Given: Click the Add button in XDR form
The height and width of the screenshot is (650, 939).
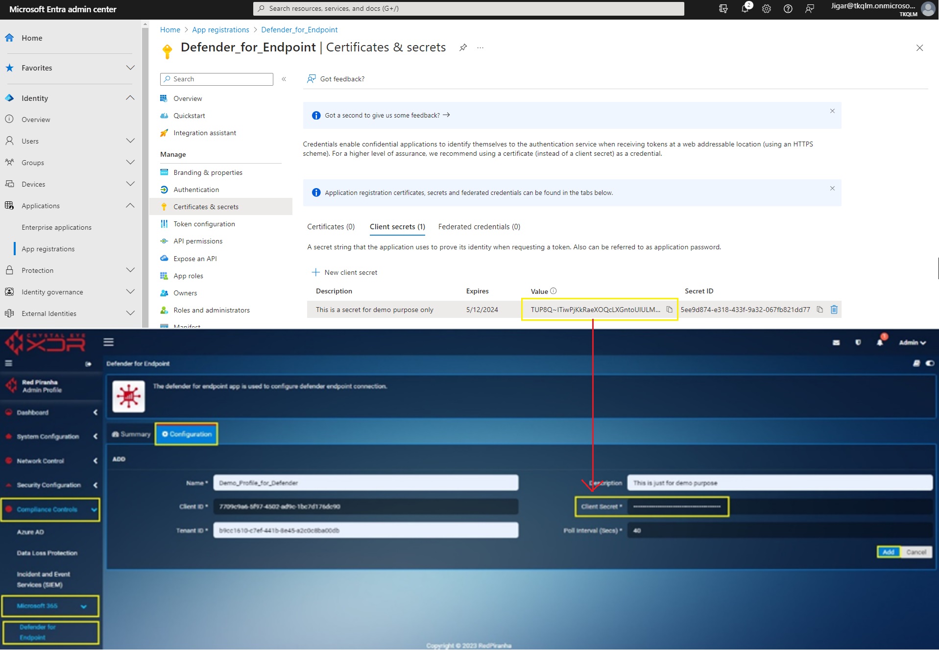Looking at the screenshot, I should click(889, 552).
